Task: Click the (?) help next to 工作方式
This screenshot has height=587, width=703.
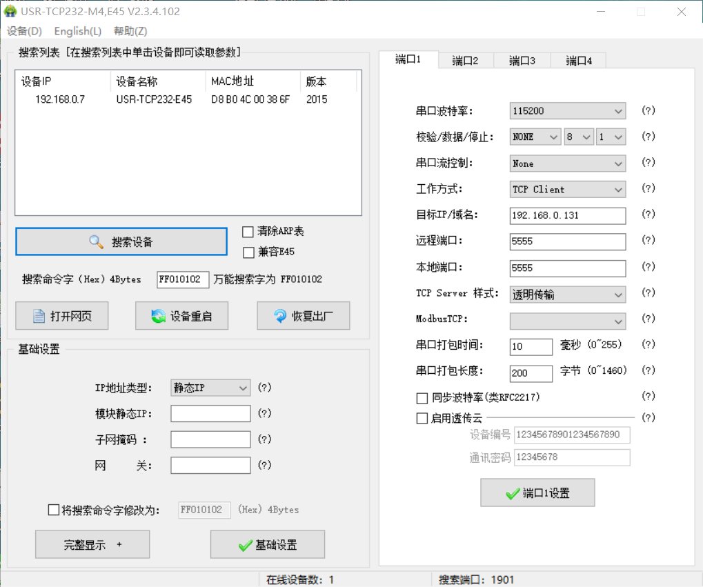Action: coord(648,188)
